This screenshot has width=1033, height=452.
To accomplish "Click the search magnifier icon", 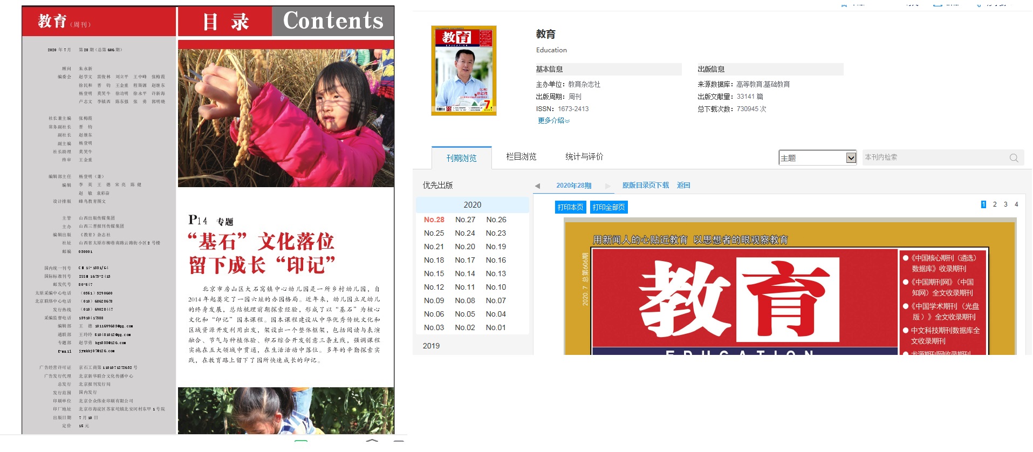I will click(x=1014, y=158).
